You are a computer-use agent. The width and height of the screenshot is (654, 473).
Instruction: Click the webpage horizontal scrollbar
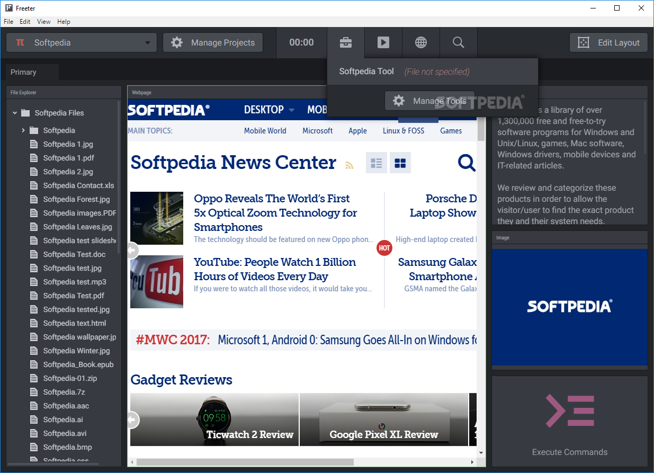pyautogui.click(x=245, y=462)
